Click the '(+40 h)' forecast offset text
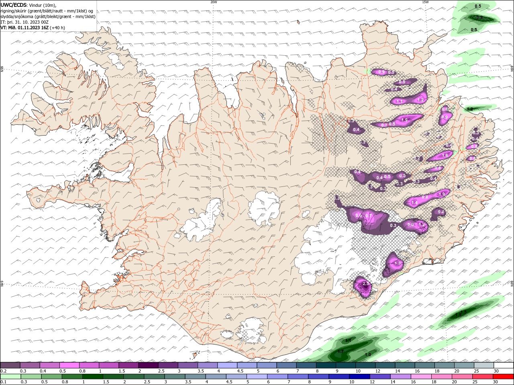Viewport: 514px width, 385px height. [x=58, y=28]
